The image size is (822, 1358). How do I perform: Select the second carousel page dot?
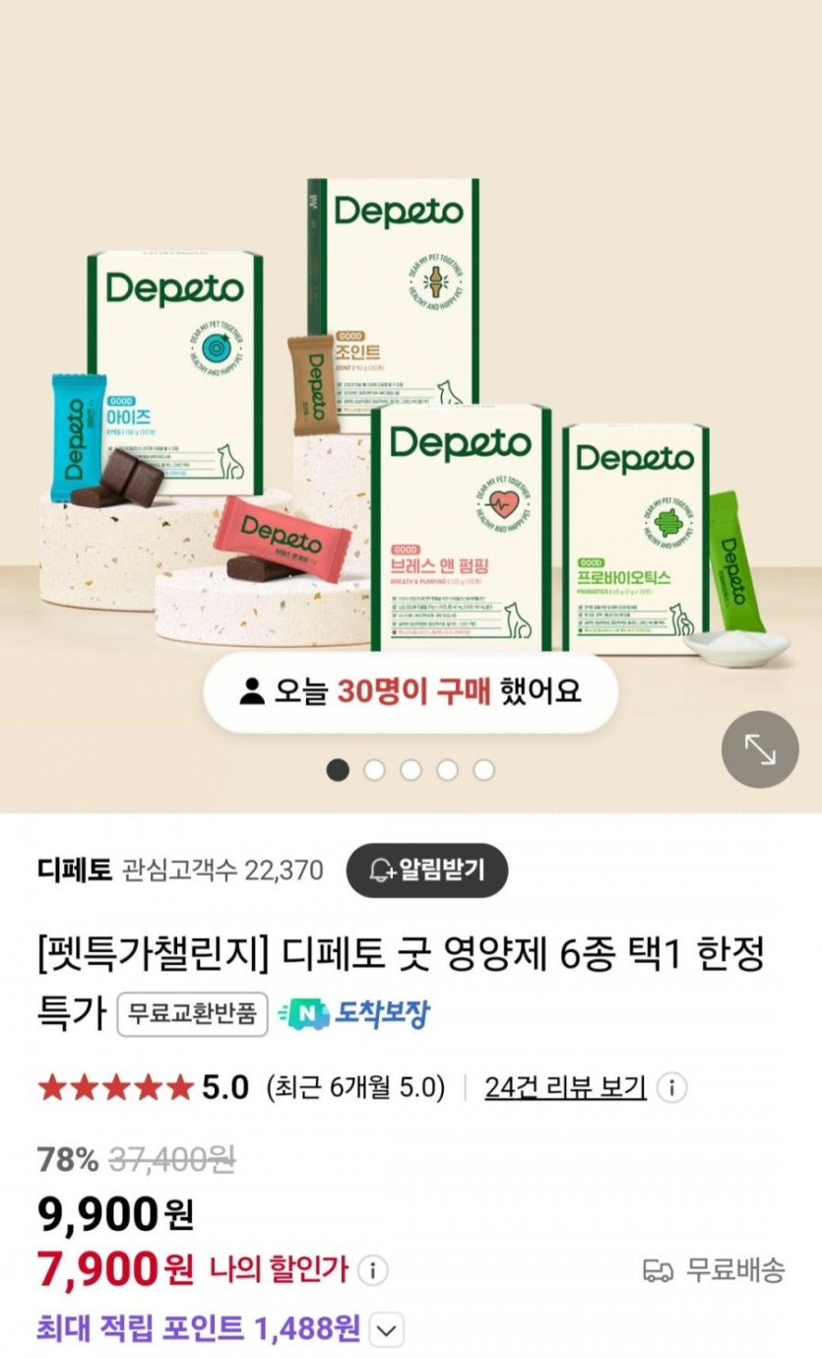click(x=374, y=770)
